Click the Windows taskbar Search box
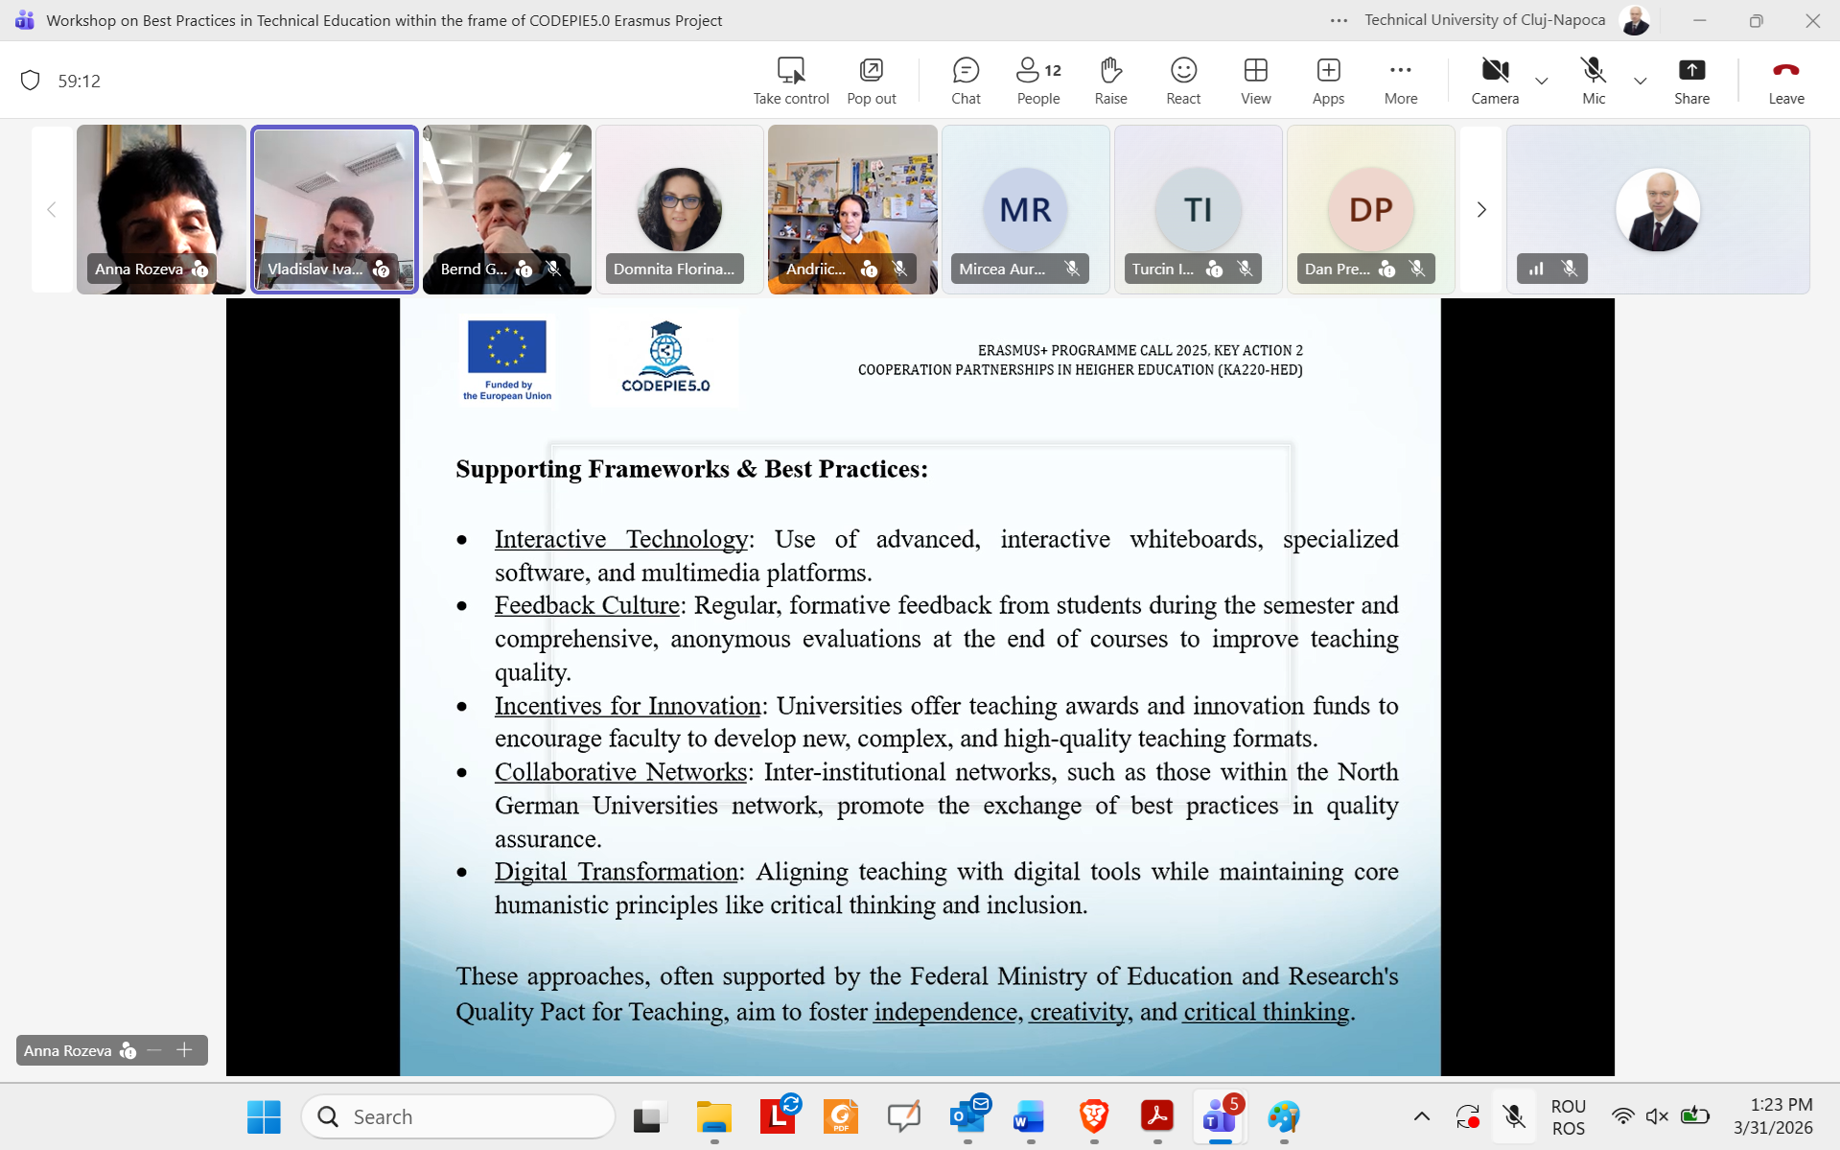1840x1150 pixels. (458, 1116)
